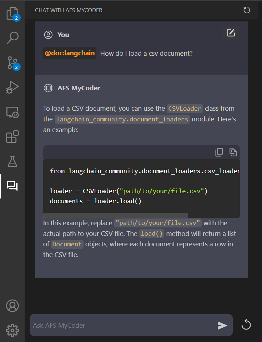Click the @doc:langchain tag
Image resolution: width=262 pixels, height=342 pixels.
70,53
